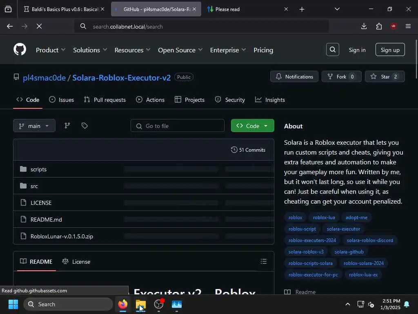Screen dimensions: 418x314
Task: Click the uBlock Origin toolbar icon
Action: click(394, 26)
